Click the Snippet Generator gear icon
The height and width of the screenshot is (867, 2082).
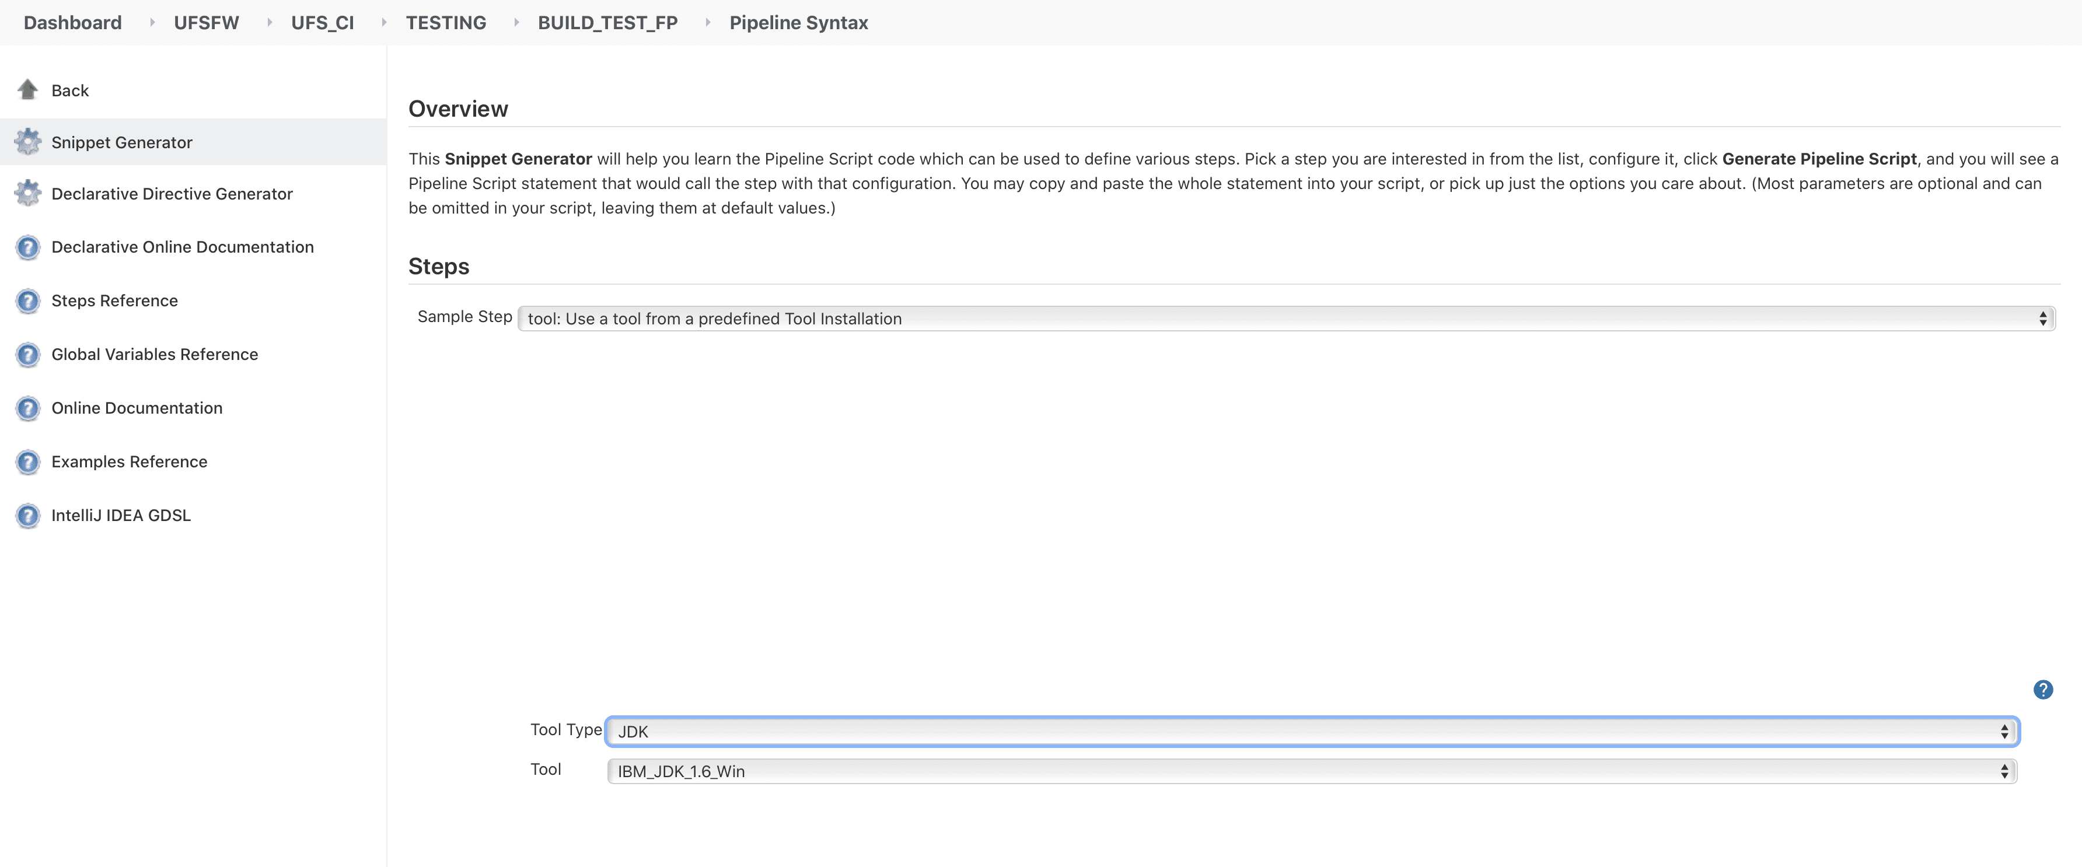27,142
